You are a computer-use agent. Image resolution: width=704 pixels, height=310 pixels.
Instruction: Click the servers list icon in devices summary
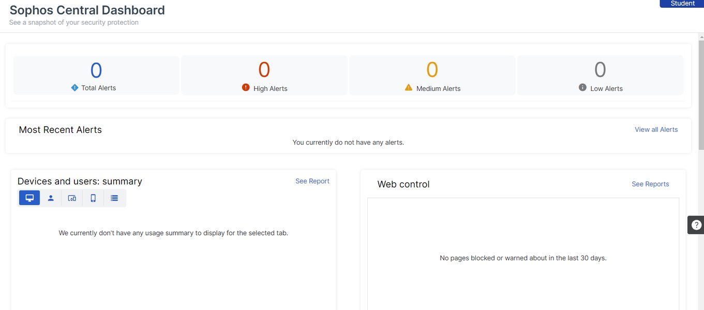click(x=114, y=197)
